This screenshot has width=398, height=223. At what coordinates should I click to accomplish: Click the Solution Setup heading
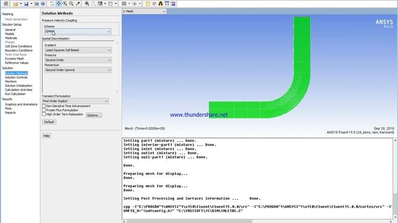point(12,25)
